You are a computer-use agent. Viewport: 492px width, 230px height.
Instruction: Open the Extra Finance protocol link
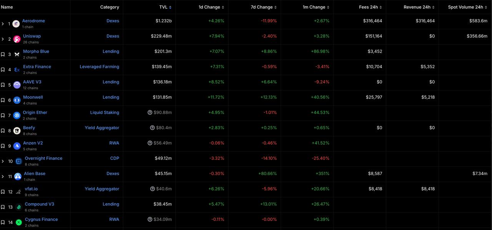[37, 67]
